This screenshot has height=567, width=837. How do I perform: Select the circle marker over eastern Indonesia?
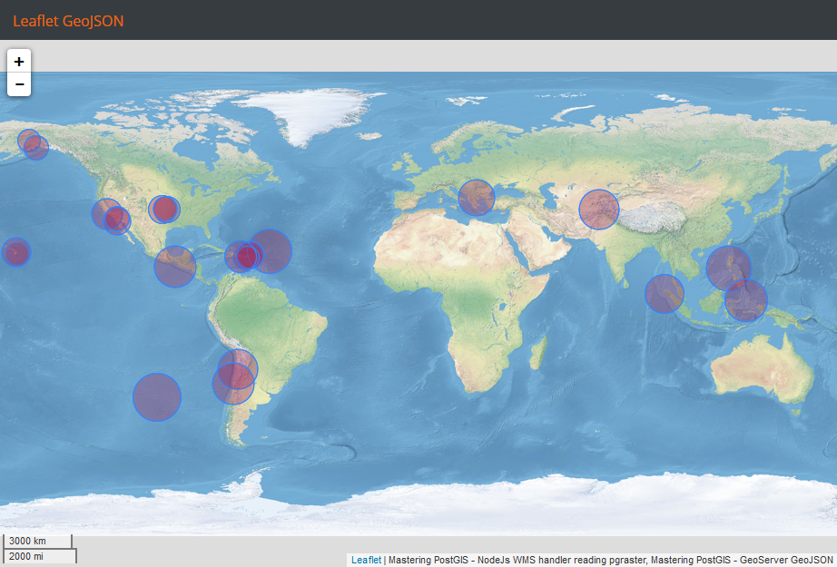coord(745,300)
